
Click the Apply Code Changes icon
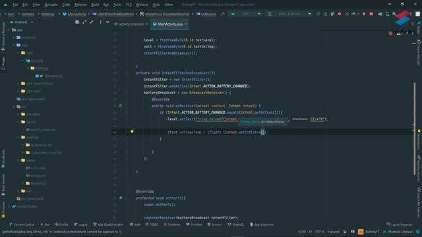332,14
